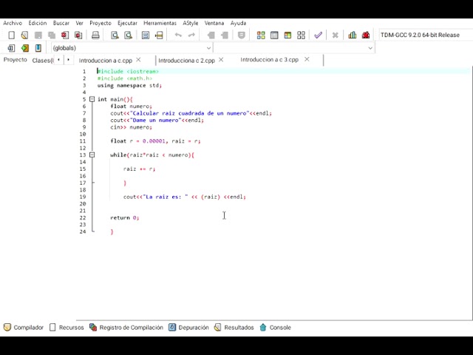Open the Archivo menu

13,23
